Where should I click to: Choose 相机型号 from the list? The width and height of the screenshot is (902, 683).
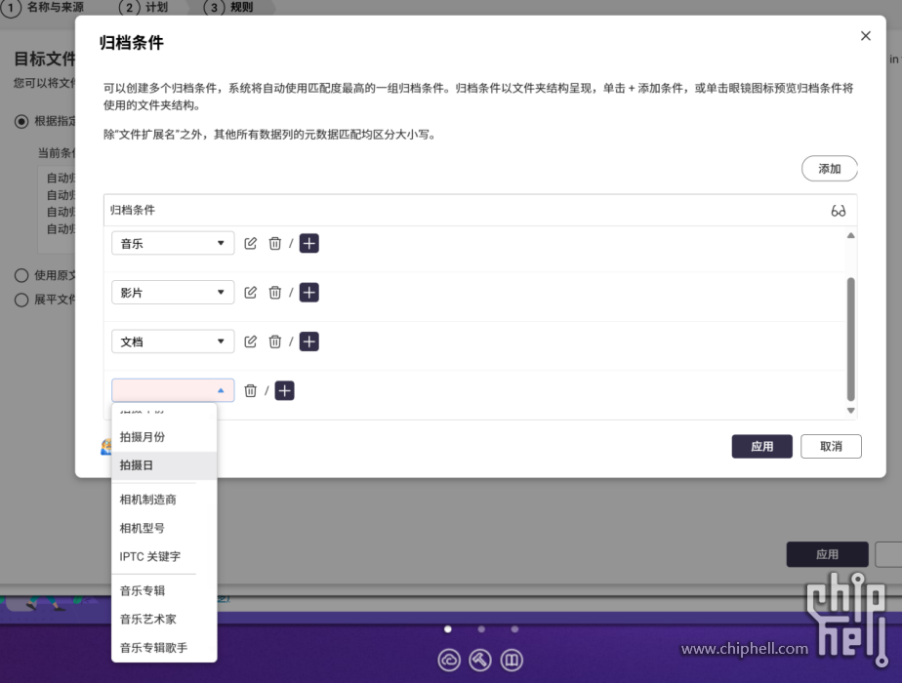pos(164,528)
